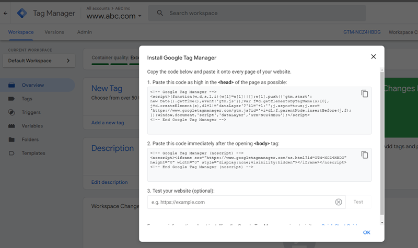
Task: Copy the head code snippet
Action: (x=364, y=93)
